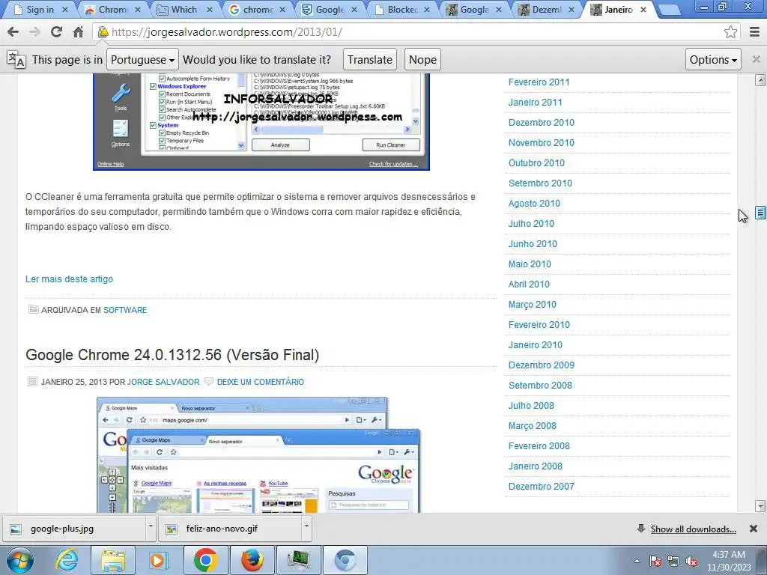
Task: Open archive Março 2010
Action: (533, 305)
